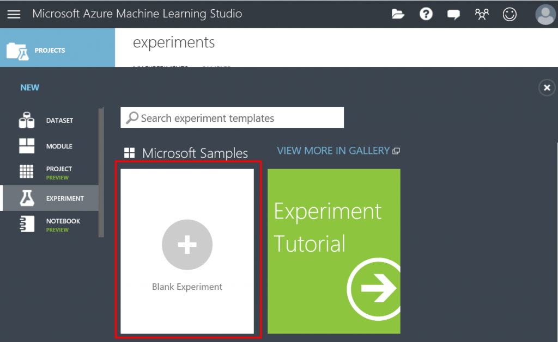Close the NEW panel
The height and width of the screenshot is (342, 558).
547,88
